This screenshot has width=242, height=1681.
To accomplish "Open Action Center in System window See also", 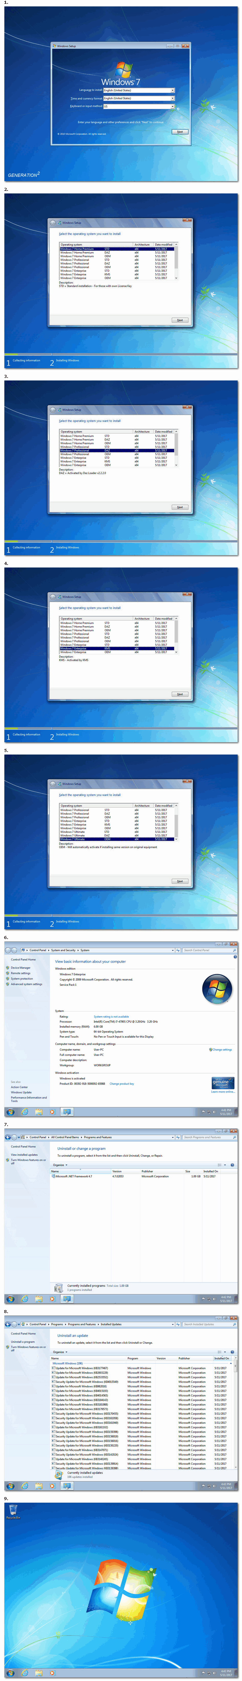I will pyautogui.click(x=19, y=1087).
